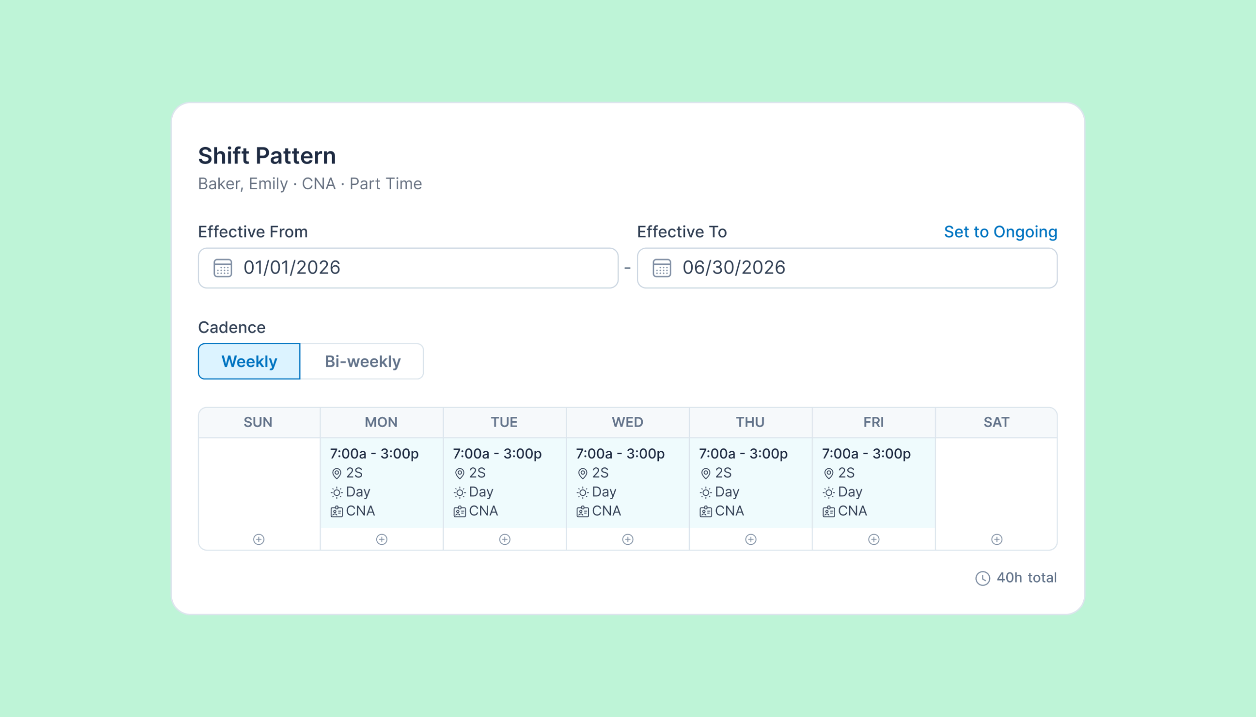
Task: Click the CNA badge icon in Friday's shift
Action: click(829, 512)
